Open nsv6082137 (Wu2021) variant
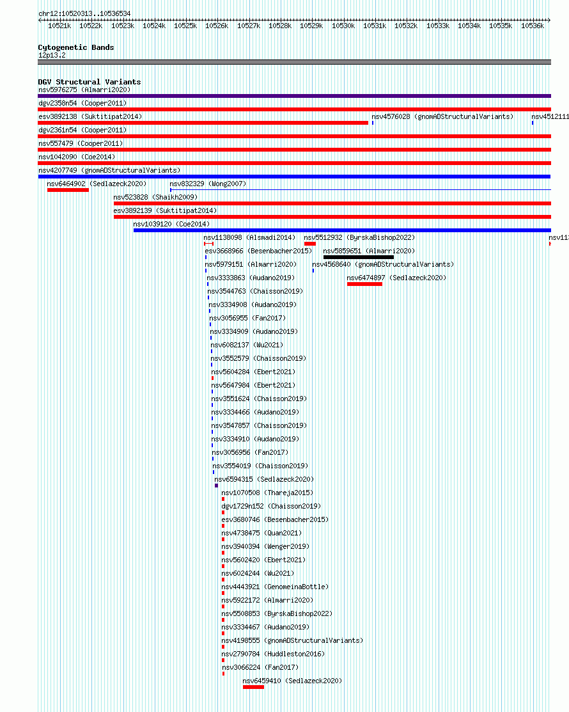Image resolution: width=569 pixels, height=712 pixels. 247,345
